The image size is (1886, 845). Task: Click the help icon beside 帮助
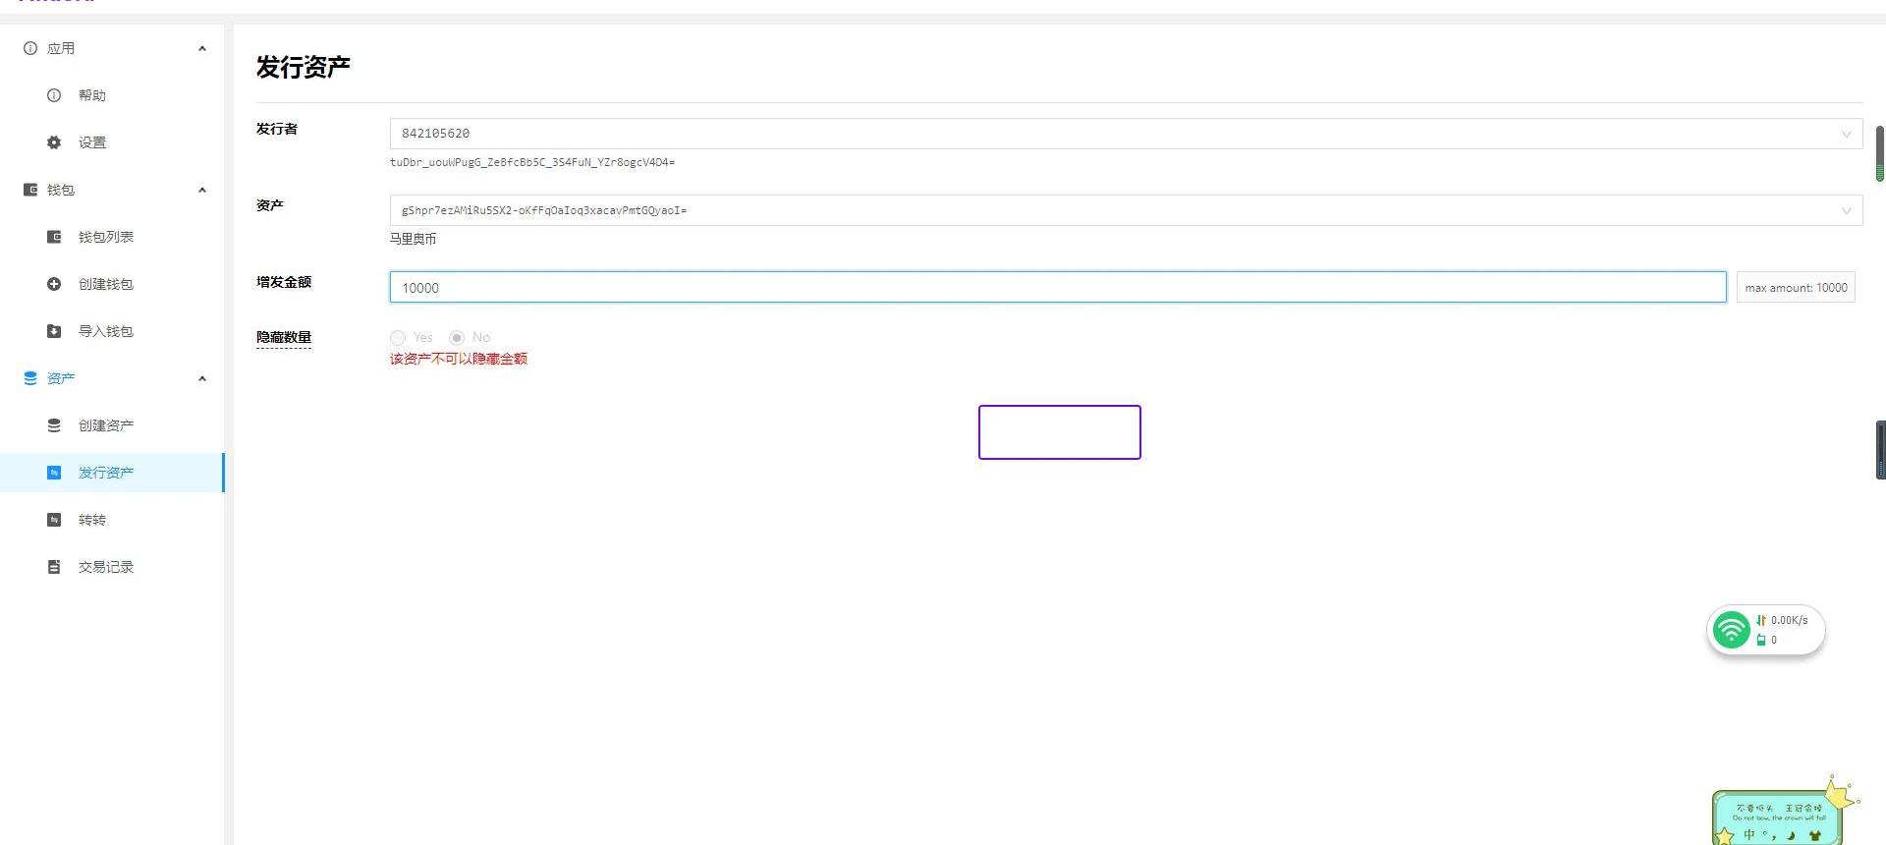point(54,95)
